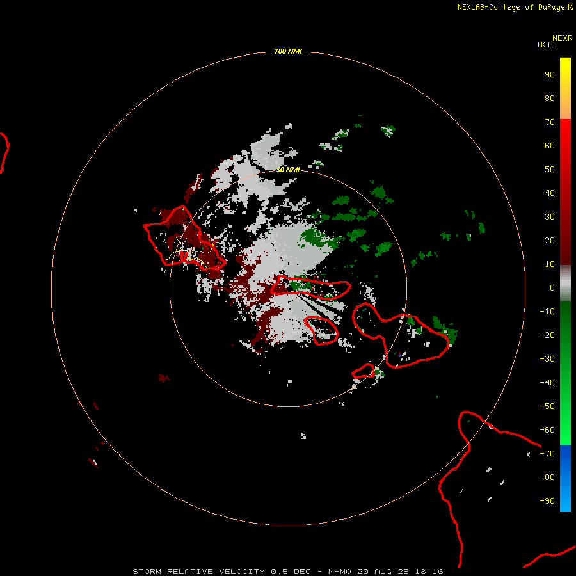Click the -50 value on the scale
Image resolution: width=576 pixels, height=576 pixels.
click(x=547, y=406)
